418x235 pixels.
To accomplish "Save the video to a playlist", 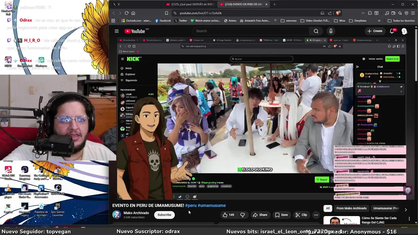I will coord(281,215).
